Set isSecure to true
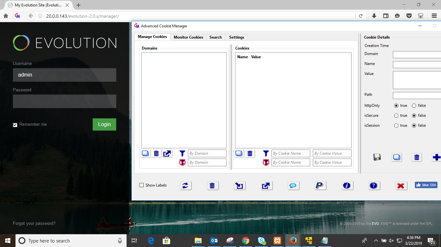 click(x=396, y=115)
